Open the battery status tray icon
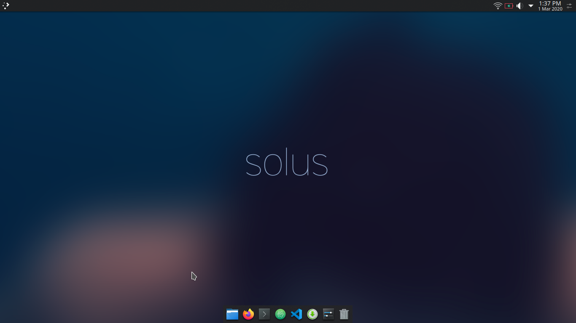 point(509,6)
